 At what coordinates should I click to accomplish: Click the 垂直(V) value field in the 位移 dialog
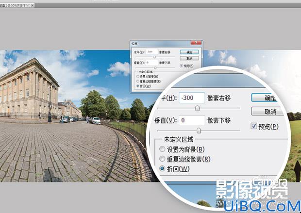[151, 63]
